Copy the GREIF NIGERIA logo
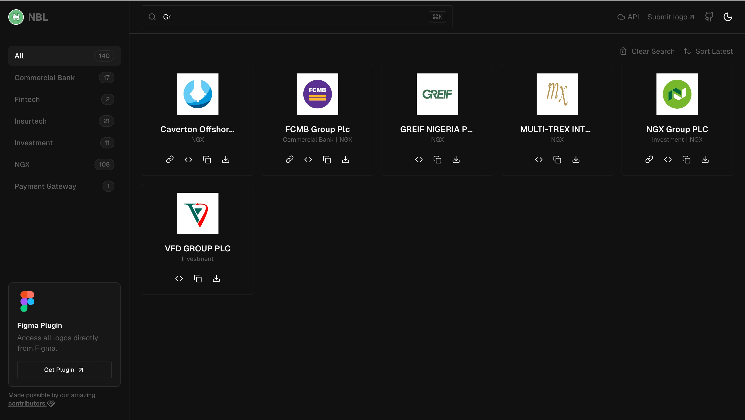This screenshot has height=420, width=745. click(437, 160)
